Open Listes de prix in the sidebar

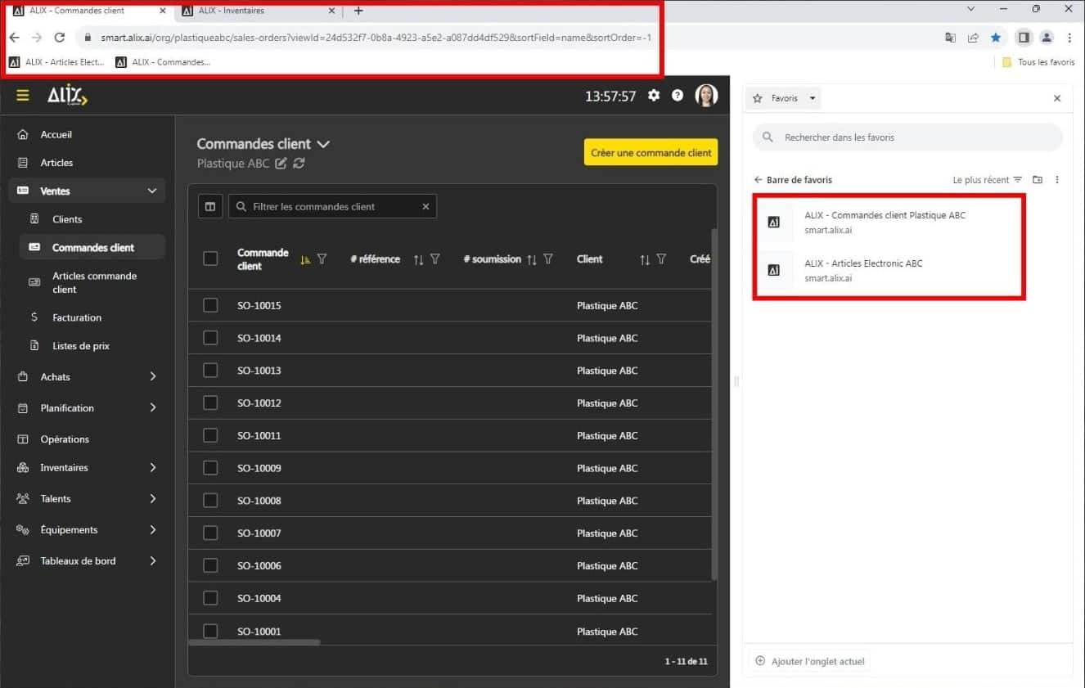(79, 345)
